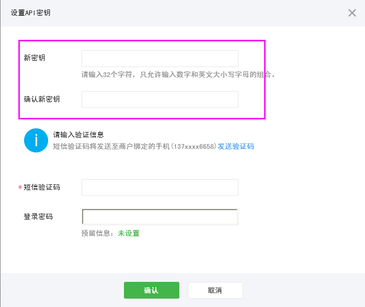The width and height of the screenshot is (365, 307).
Task: Click the 确认新密钥 label text
Action: coord(42,99)
